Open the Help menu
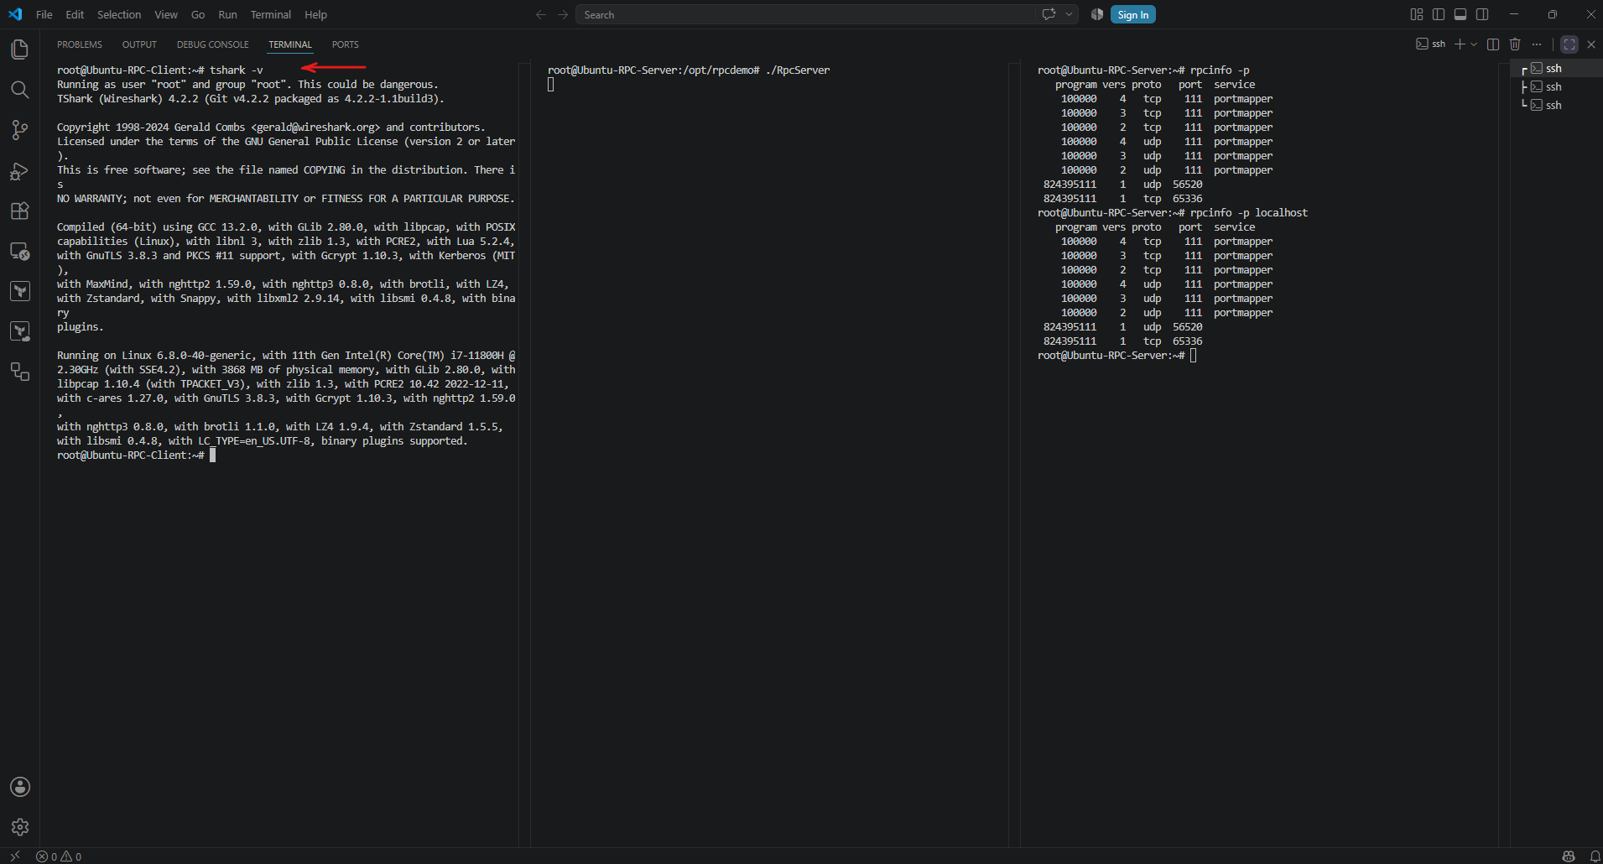This screenshot has width=1603, height=864. pyautogui.click(x=316, y=14)
